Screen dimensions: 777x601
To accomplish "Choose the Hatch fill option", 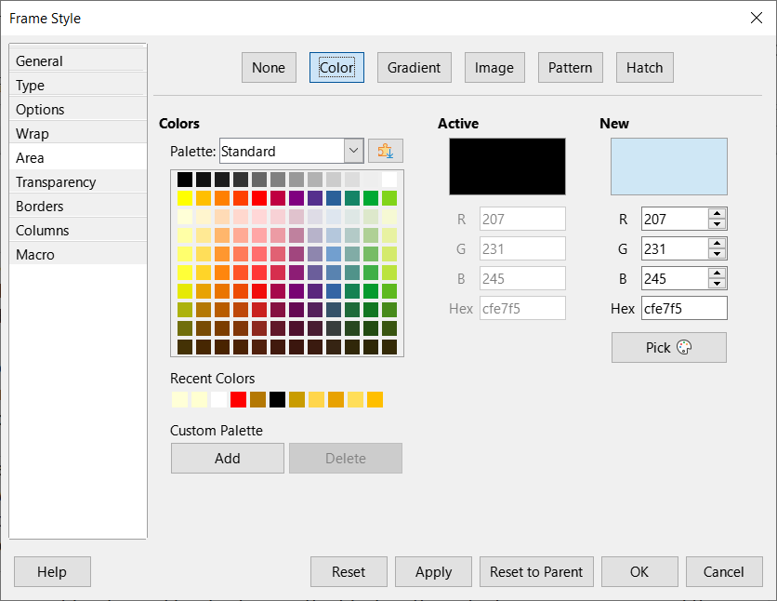I will click(x=645, y=67).
